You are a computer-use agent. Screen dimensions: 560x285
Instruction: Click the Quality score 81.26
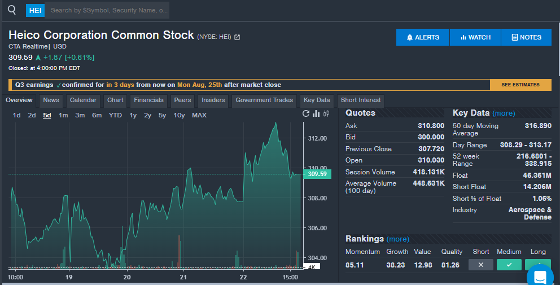pyautogui.click(x=450, y=265)
